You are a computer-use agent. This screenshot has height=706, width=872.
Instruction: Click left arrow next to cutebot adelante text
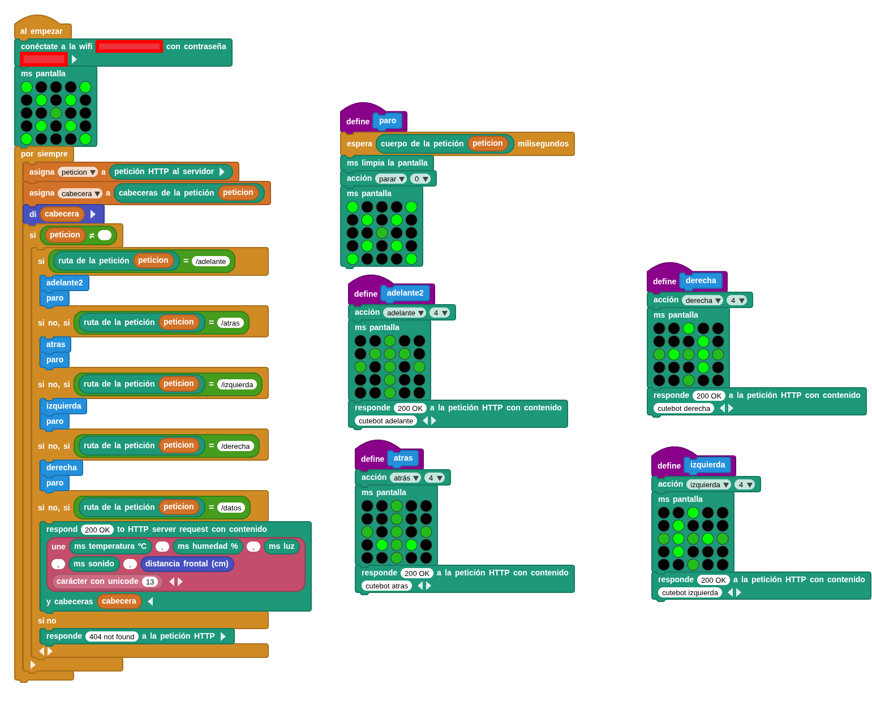click(425, 421)
